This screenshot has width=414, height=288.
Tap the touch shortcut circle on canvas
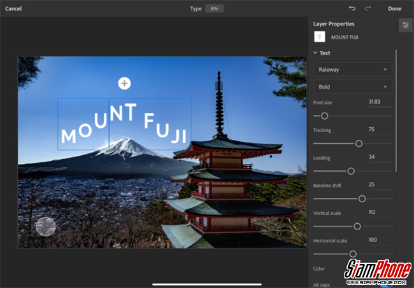(46, 226)
